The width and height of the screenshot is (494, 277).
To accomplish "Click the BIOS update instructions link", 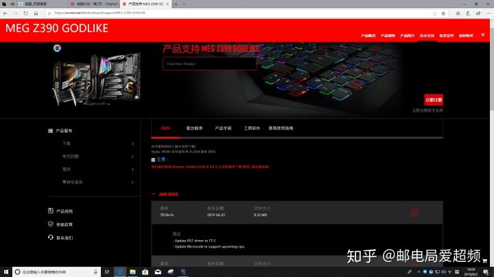I will pos(174,146).
